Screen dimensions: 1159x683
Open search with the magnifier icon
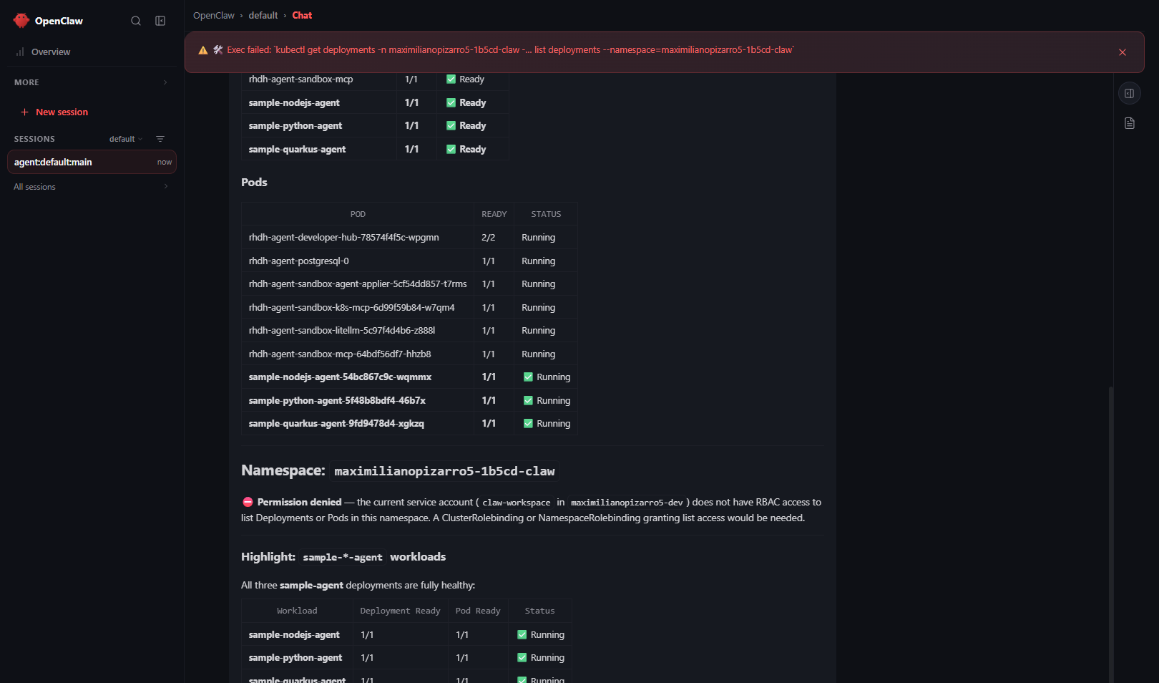pyautogui.click(x=136, y=21)
